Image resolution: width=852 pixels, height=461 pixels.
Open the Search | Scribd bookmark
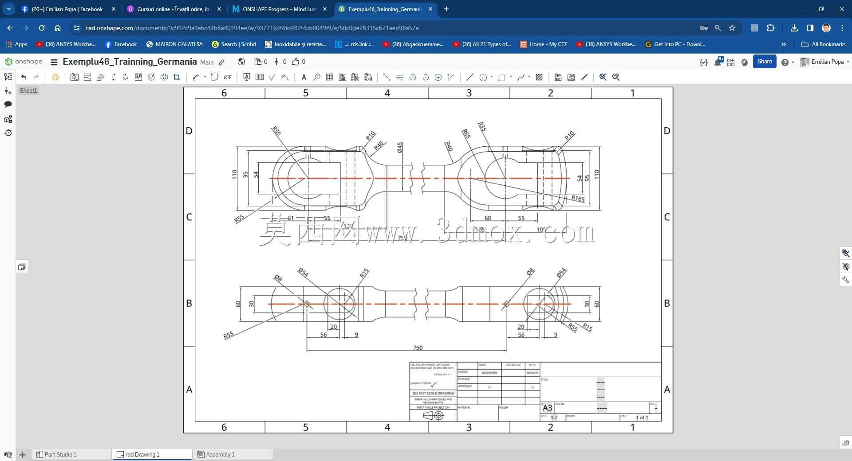coord(234,44)
